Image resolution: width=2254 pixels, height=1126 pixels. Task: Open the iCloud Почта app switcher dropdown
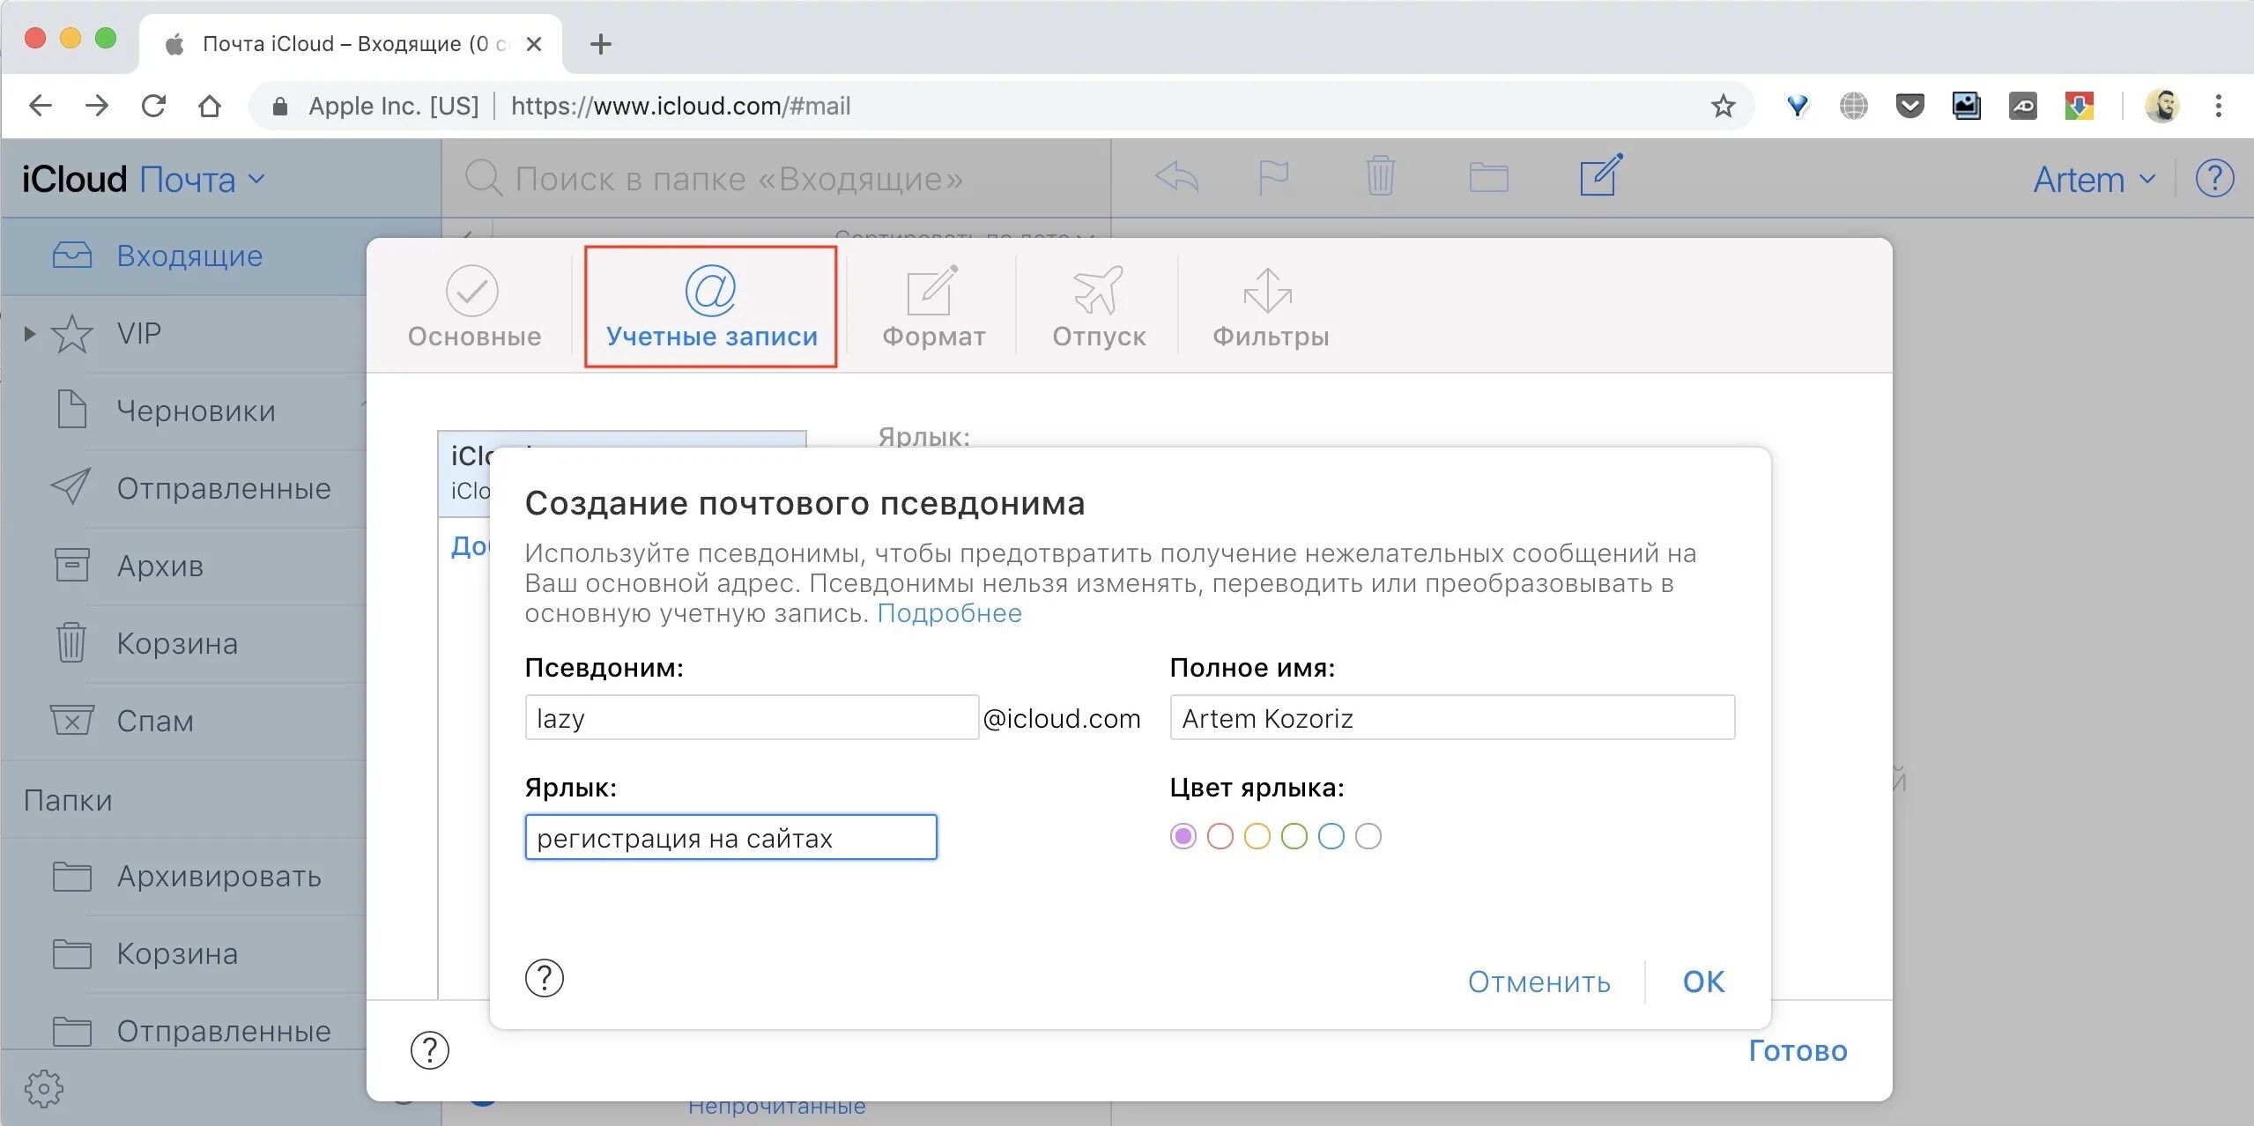(x=201, y=180)
